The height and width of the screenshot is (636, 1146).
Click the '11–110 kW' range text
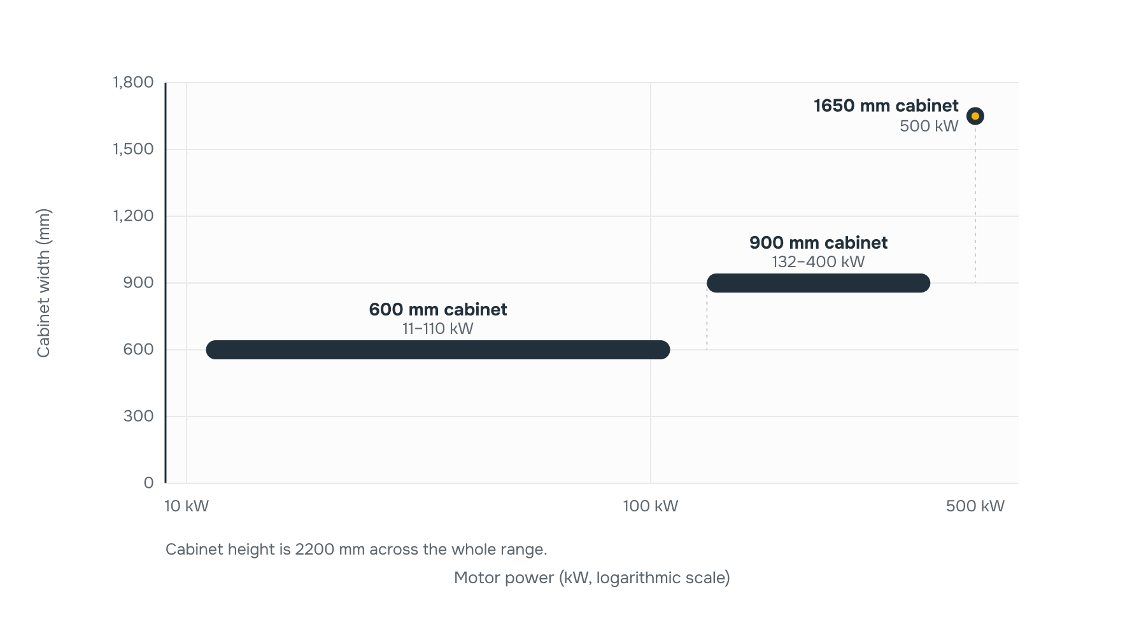click(x=438, y=329)
